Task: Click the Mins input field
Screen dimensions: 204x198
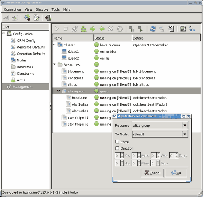Action: click(x=135, y=163)
